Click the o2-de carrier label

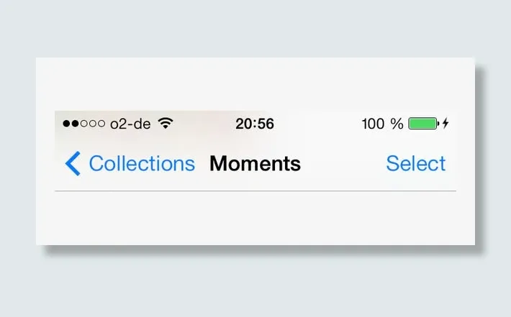tap(130, 124)
